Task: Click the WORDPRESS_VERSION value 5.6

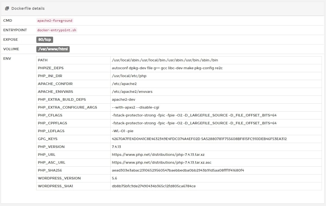Action: click(x=114, y=178)
